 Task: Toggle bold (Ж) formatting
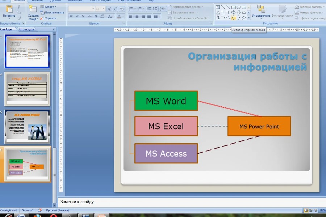click(x=71, y=16)
